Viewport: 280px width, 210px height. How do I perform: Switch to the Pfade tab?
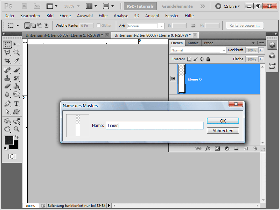coord(209,43)
